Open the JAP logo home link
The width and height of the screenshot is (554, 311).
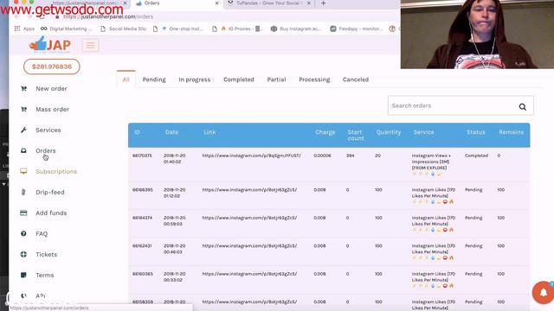50,45
